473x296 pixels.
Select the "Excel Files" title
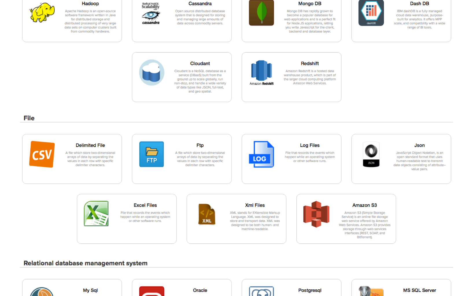pyautogui.click(x=145, y=205)
